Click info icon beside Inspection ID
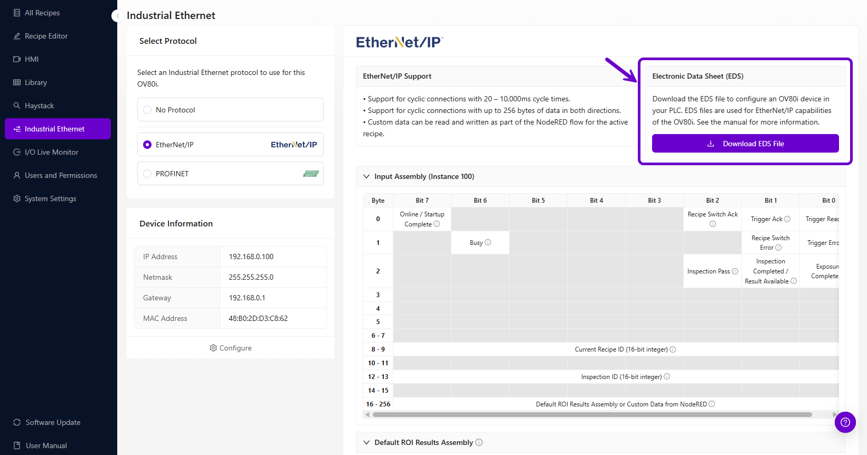Screen dimensions: 867x455 coord(667,377)
